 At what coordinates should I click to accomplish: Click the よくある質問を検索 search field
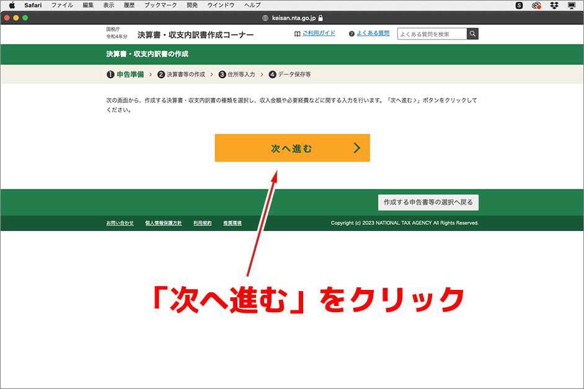(432, 34)
